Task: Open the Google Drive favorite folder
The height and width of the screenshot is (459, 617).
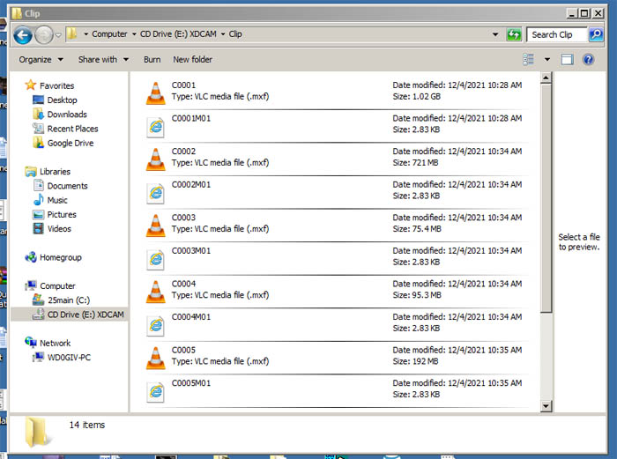Action: tap(70, 143)
